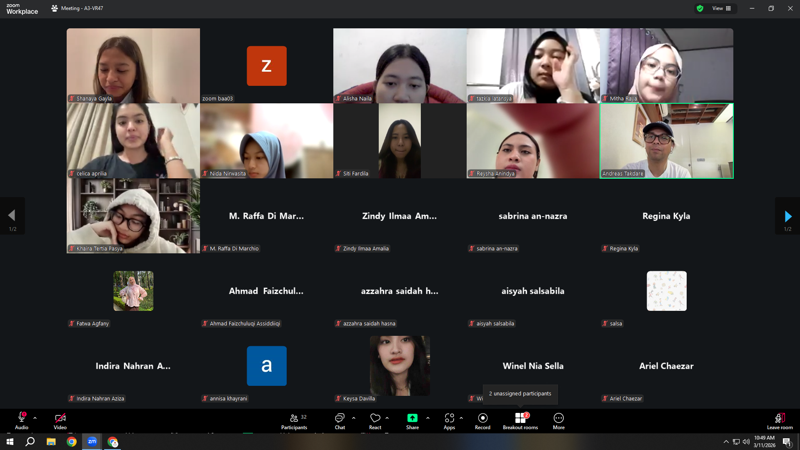This screenshot has width=800, height=450.
Task: Open Google Chrome from taskbar
Action: click(x=72, y=442)
